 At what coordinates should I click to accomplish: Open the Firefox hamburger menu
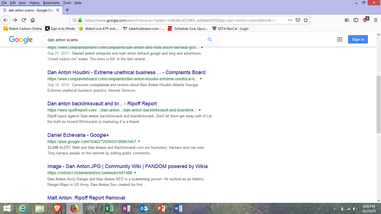click(375, 20)
